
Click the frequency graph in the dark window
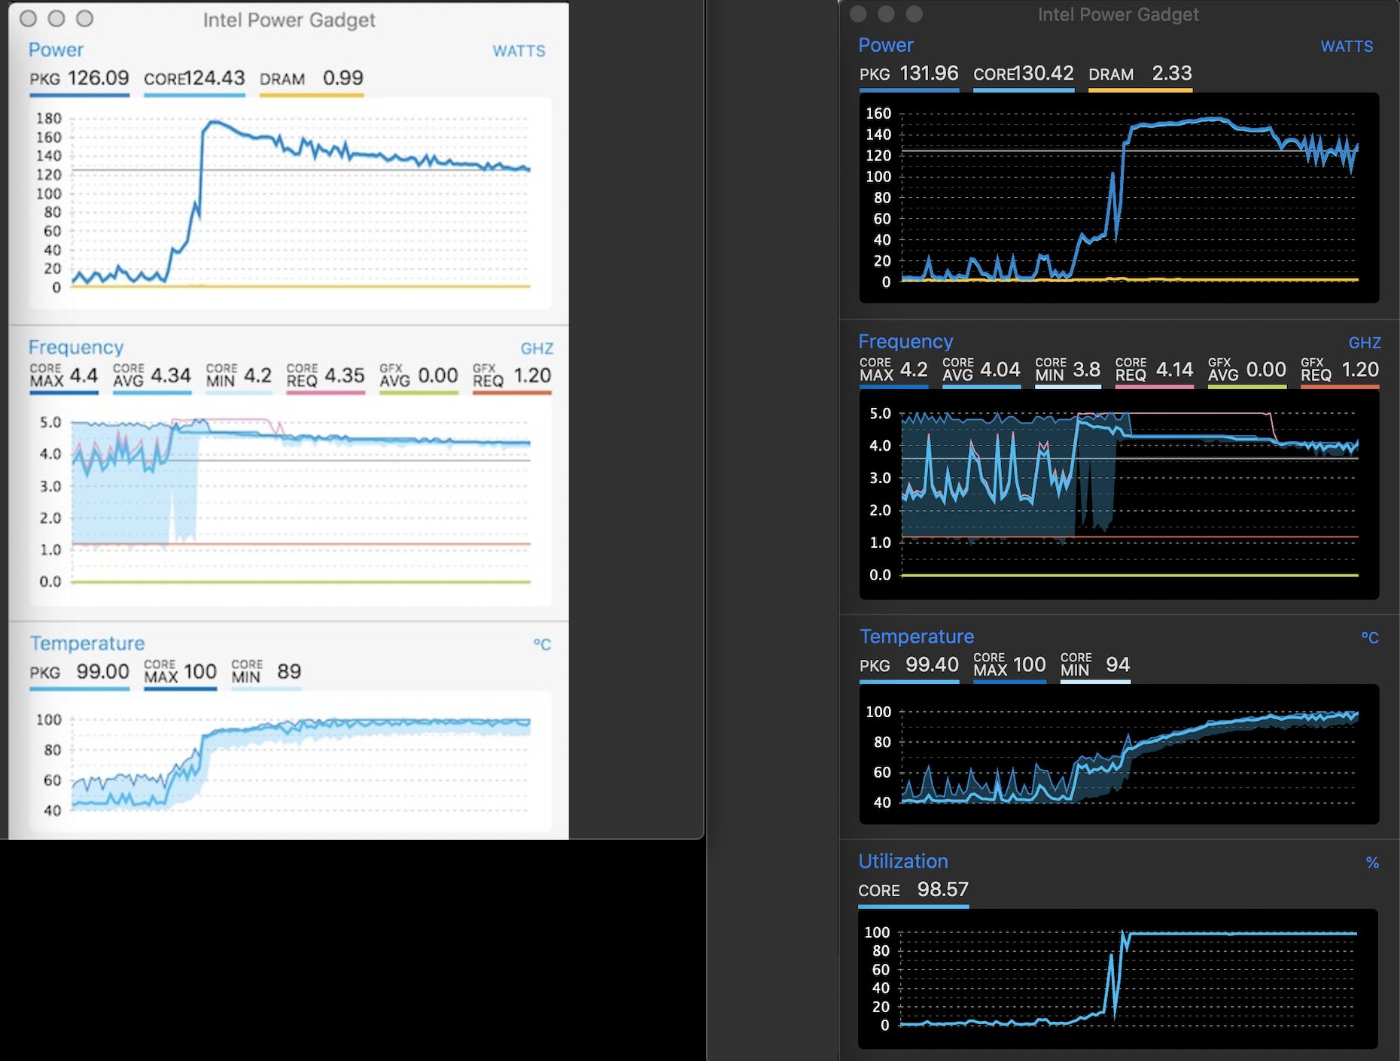(x=1119, y=494)
